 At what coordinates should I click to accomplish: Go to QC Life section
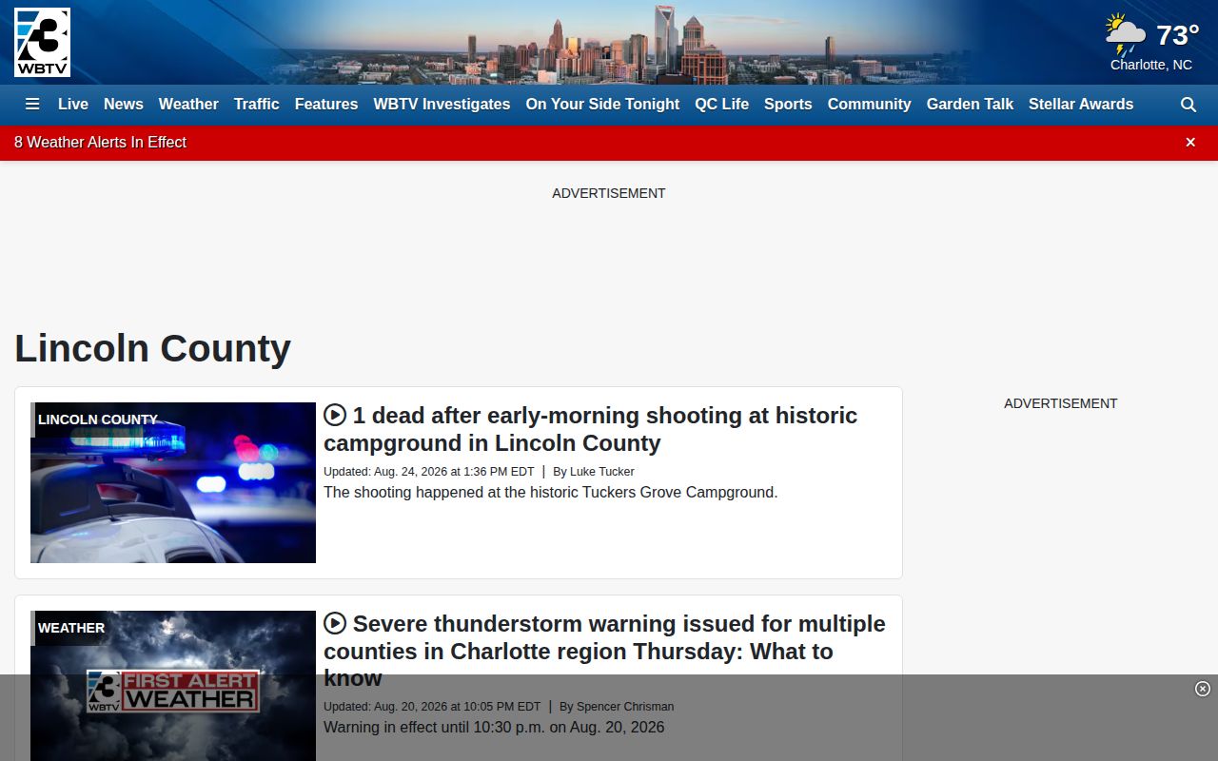722,105
